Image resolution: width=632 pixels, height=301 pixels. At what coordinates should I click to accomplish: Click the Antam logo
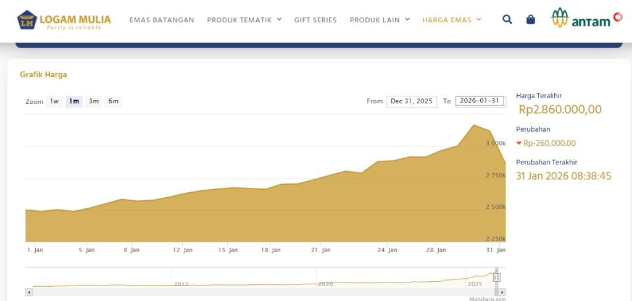[x=586, y=19]
